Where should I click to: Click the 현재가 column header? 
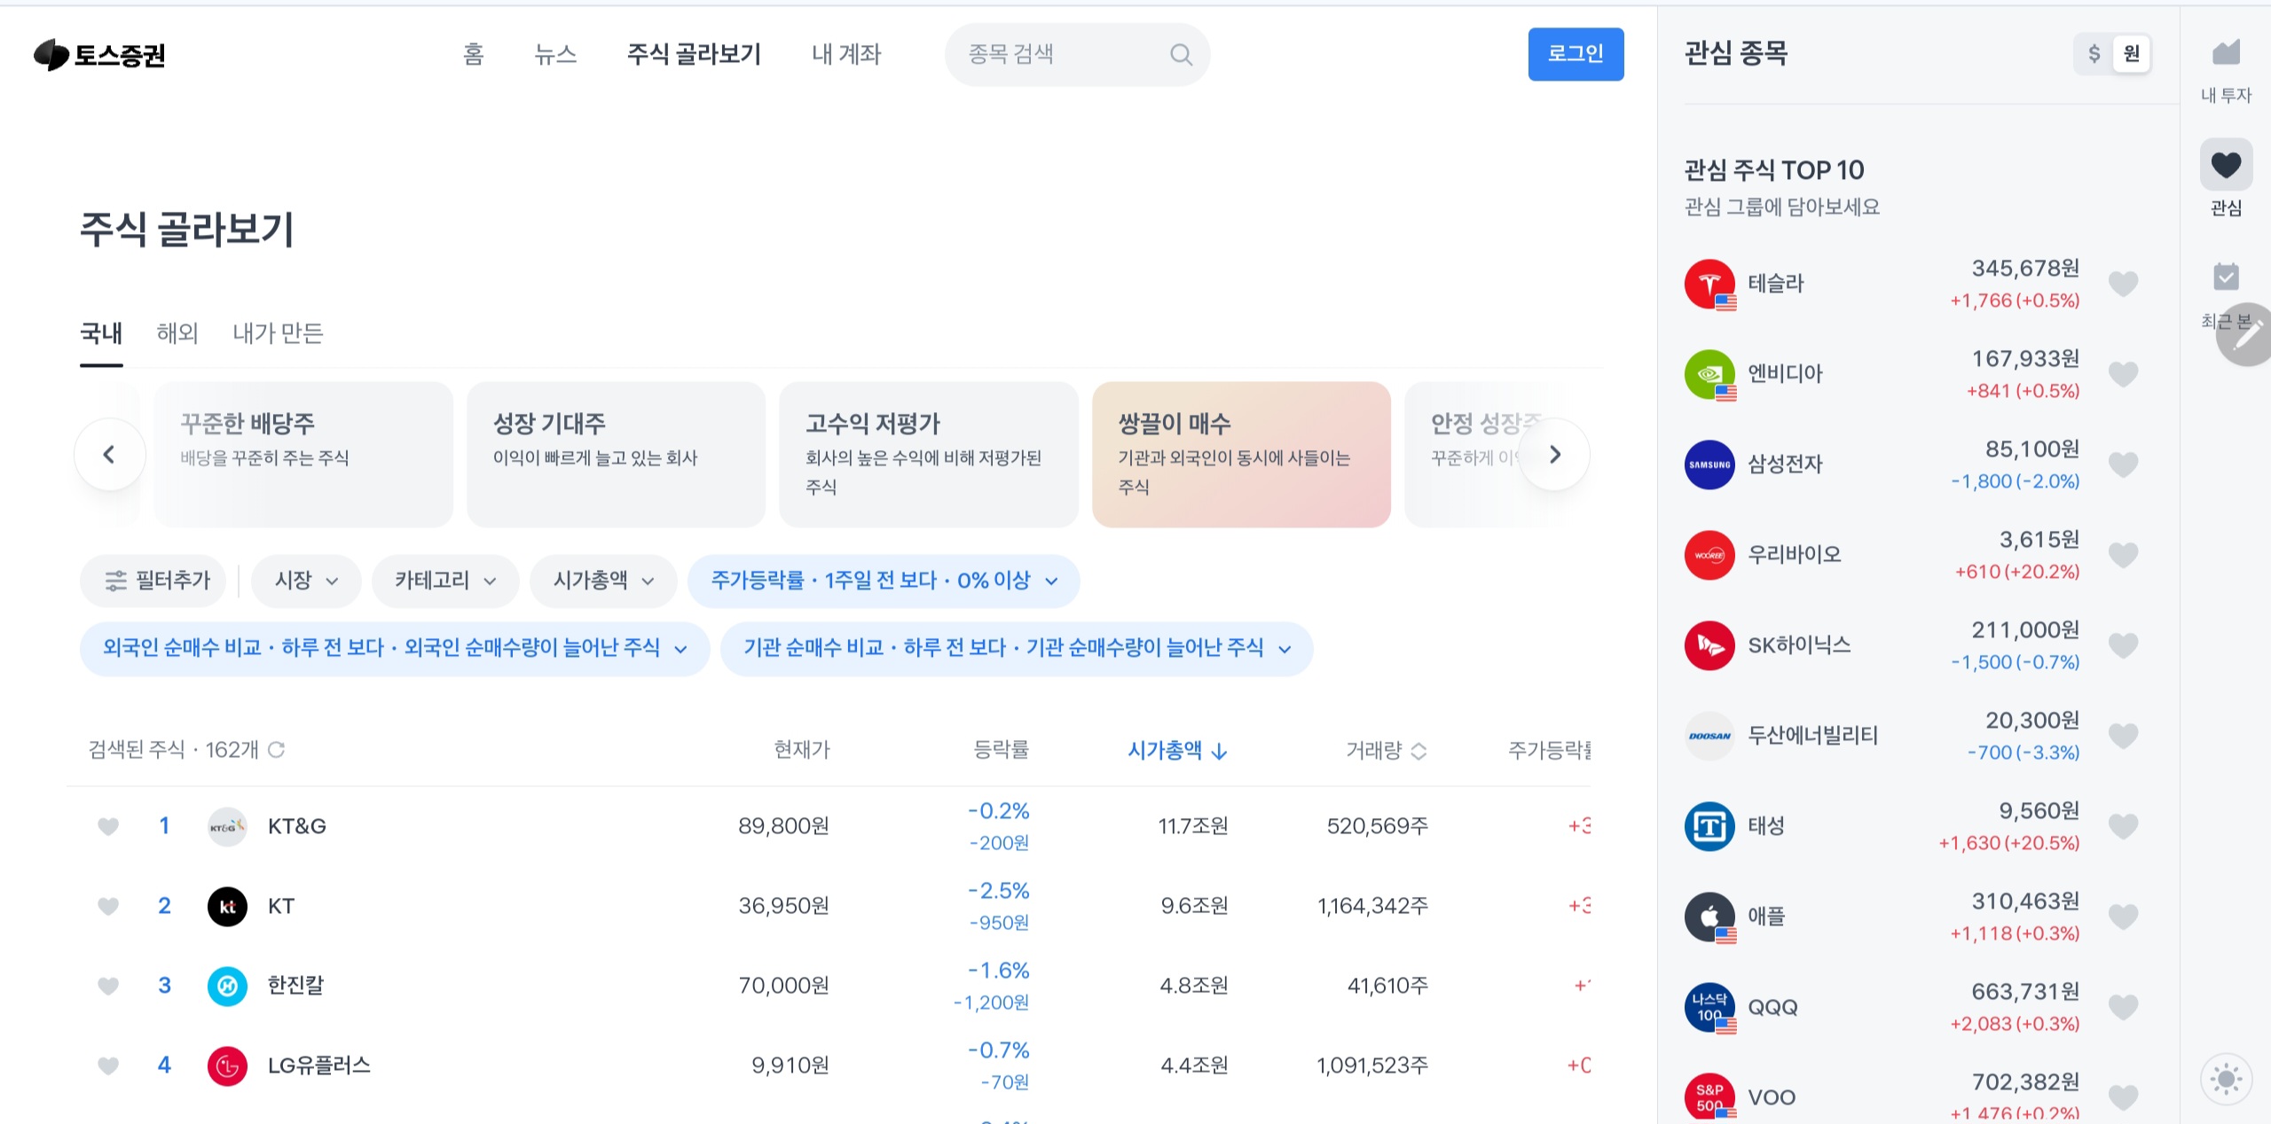click(801, 751)
